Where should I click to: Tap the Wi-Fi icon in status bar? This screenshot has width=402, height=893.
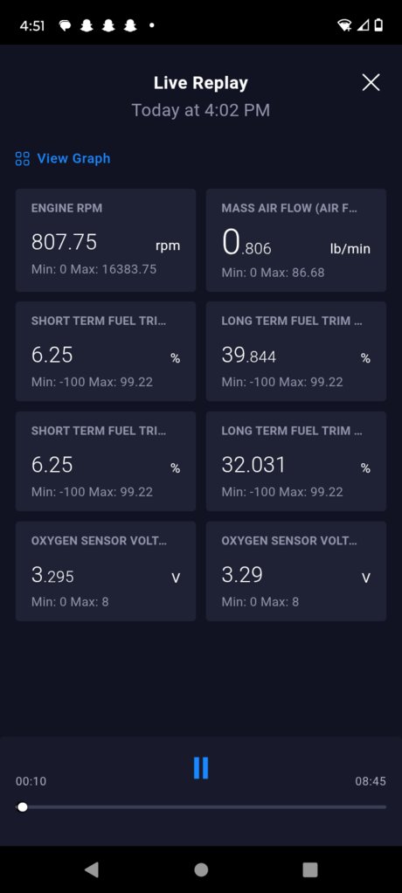click(x=344, y=25)
